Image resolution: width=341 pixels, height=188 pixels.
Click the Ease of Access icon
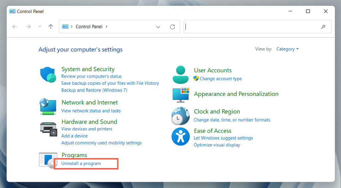(x=180, y=136)
